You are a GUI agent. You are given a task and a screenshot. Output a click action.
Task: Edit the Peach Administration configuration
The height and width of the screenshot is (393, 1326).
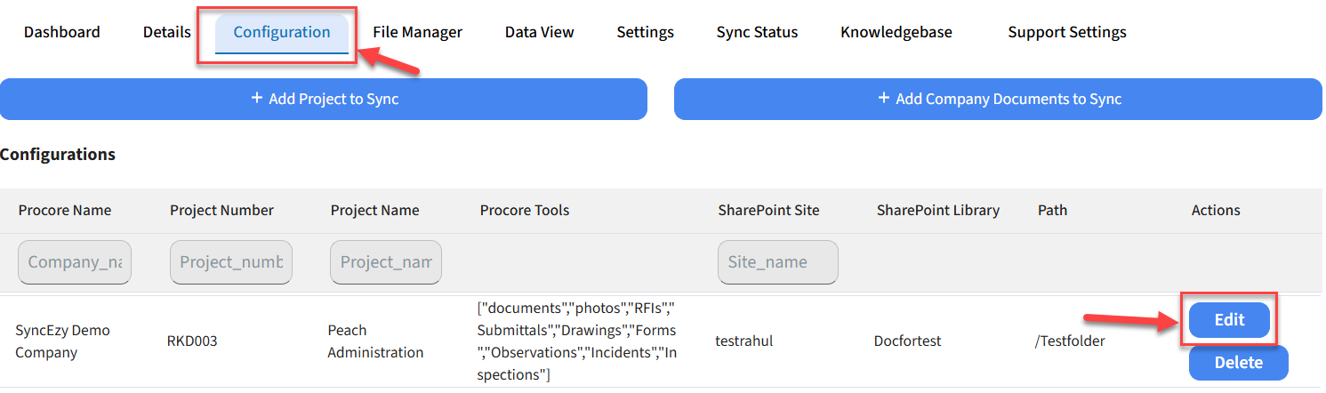(x=1229, y=320)
